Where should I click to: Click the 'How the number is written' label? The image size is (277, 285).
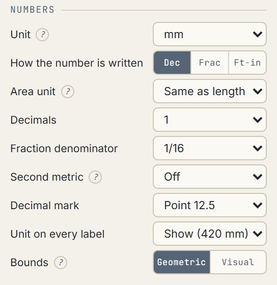(77, 63)
